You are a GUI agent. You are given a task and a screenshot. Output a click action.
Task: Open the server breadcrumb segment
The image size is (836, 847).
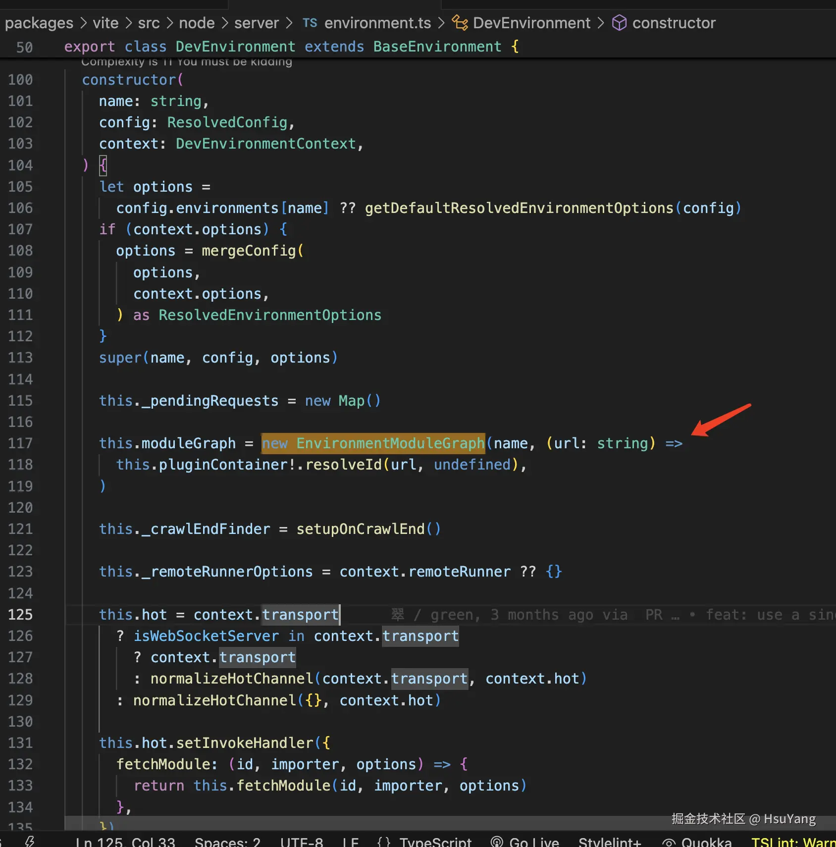coord(257,23)
